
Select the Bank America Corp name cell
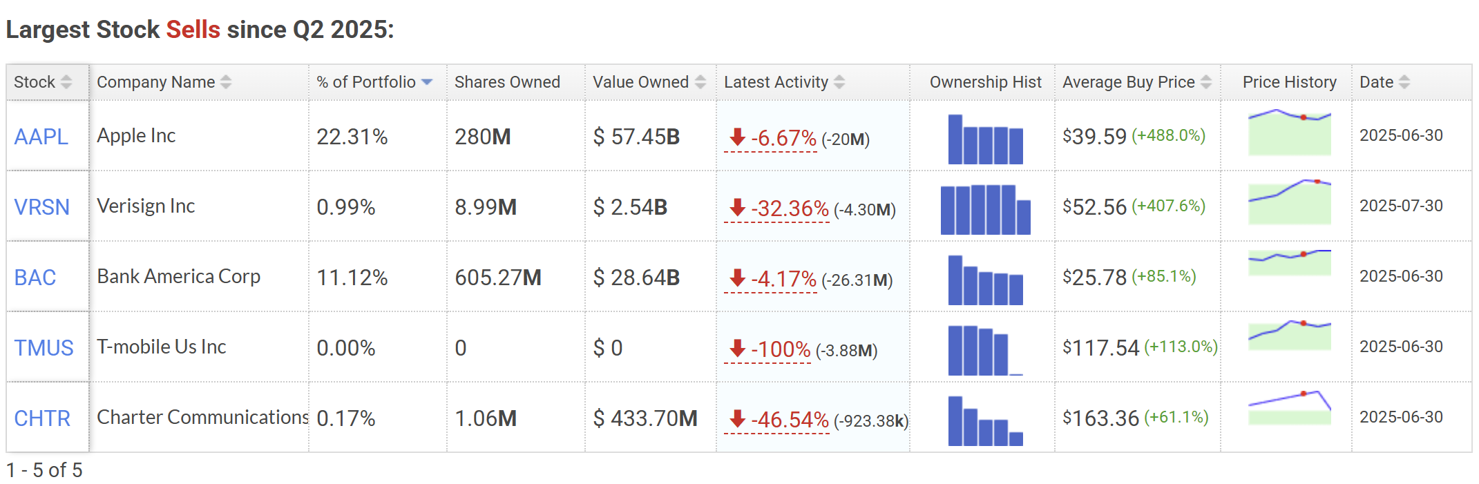point(199,277)
